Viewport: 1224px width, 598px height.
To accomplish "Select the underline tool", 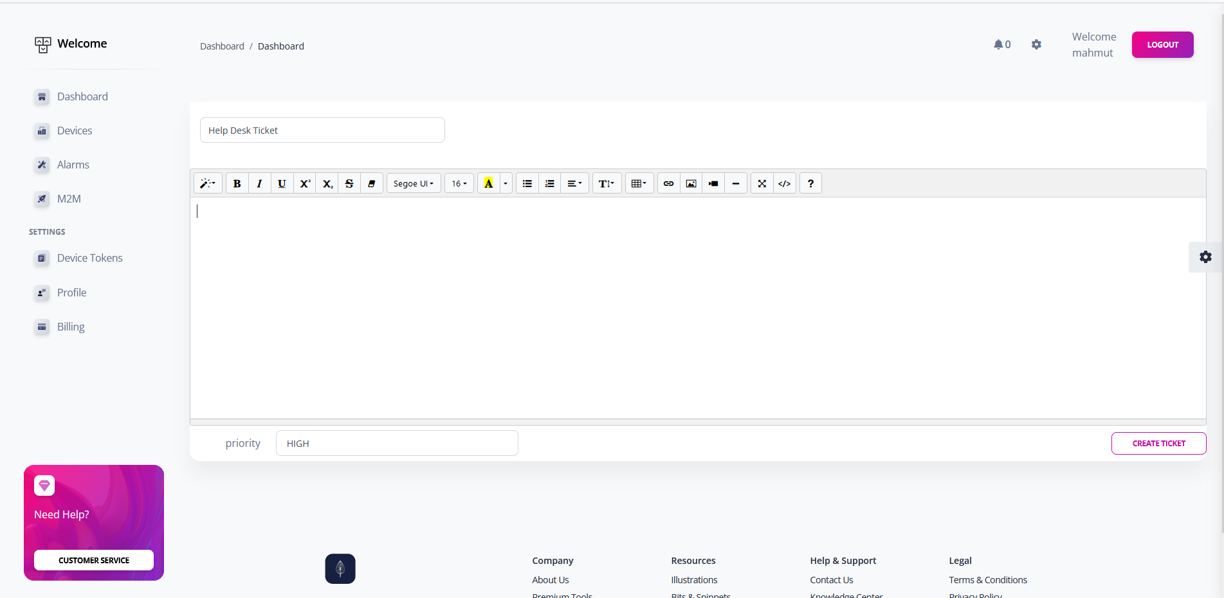I will point(281,183).
